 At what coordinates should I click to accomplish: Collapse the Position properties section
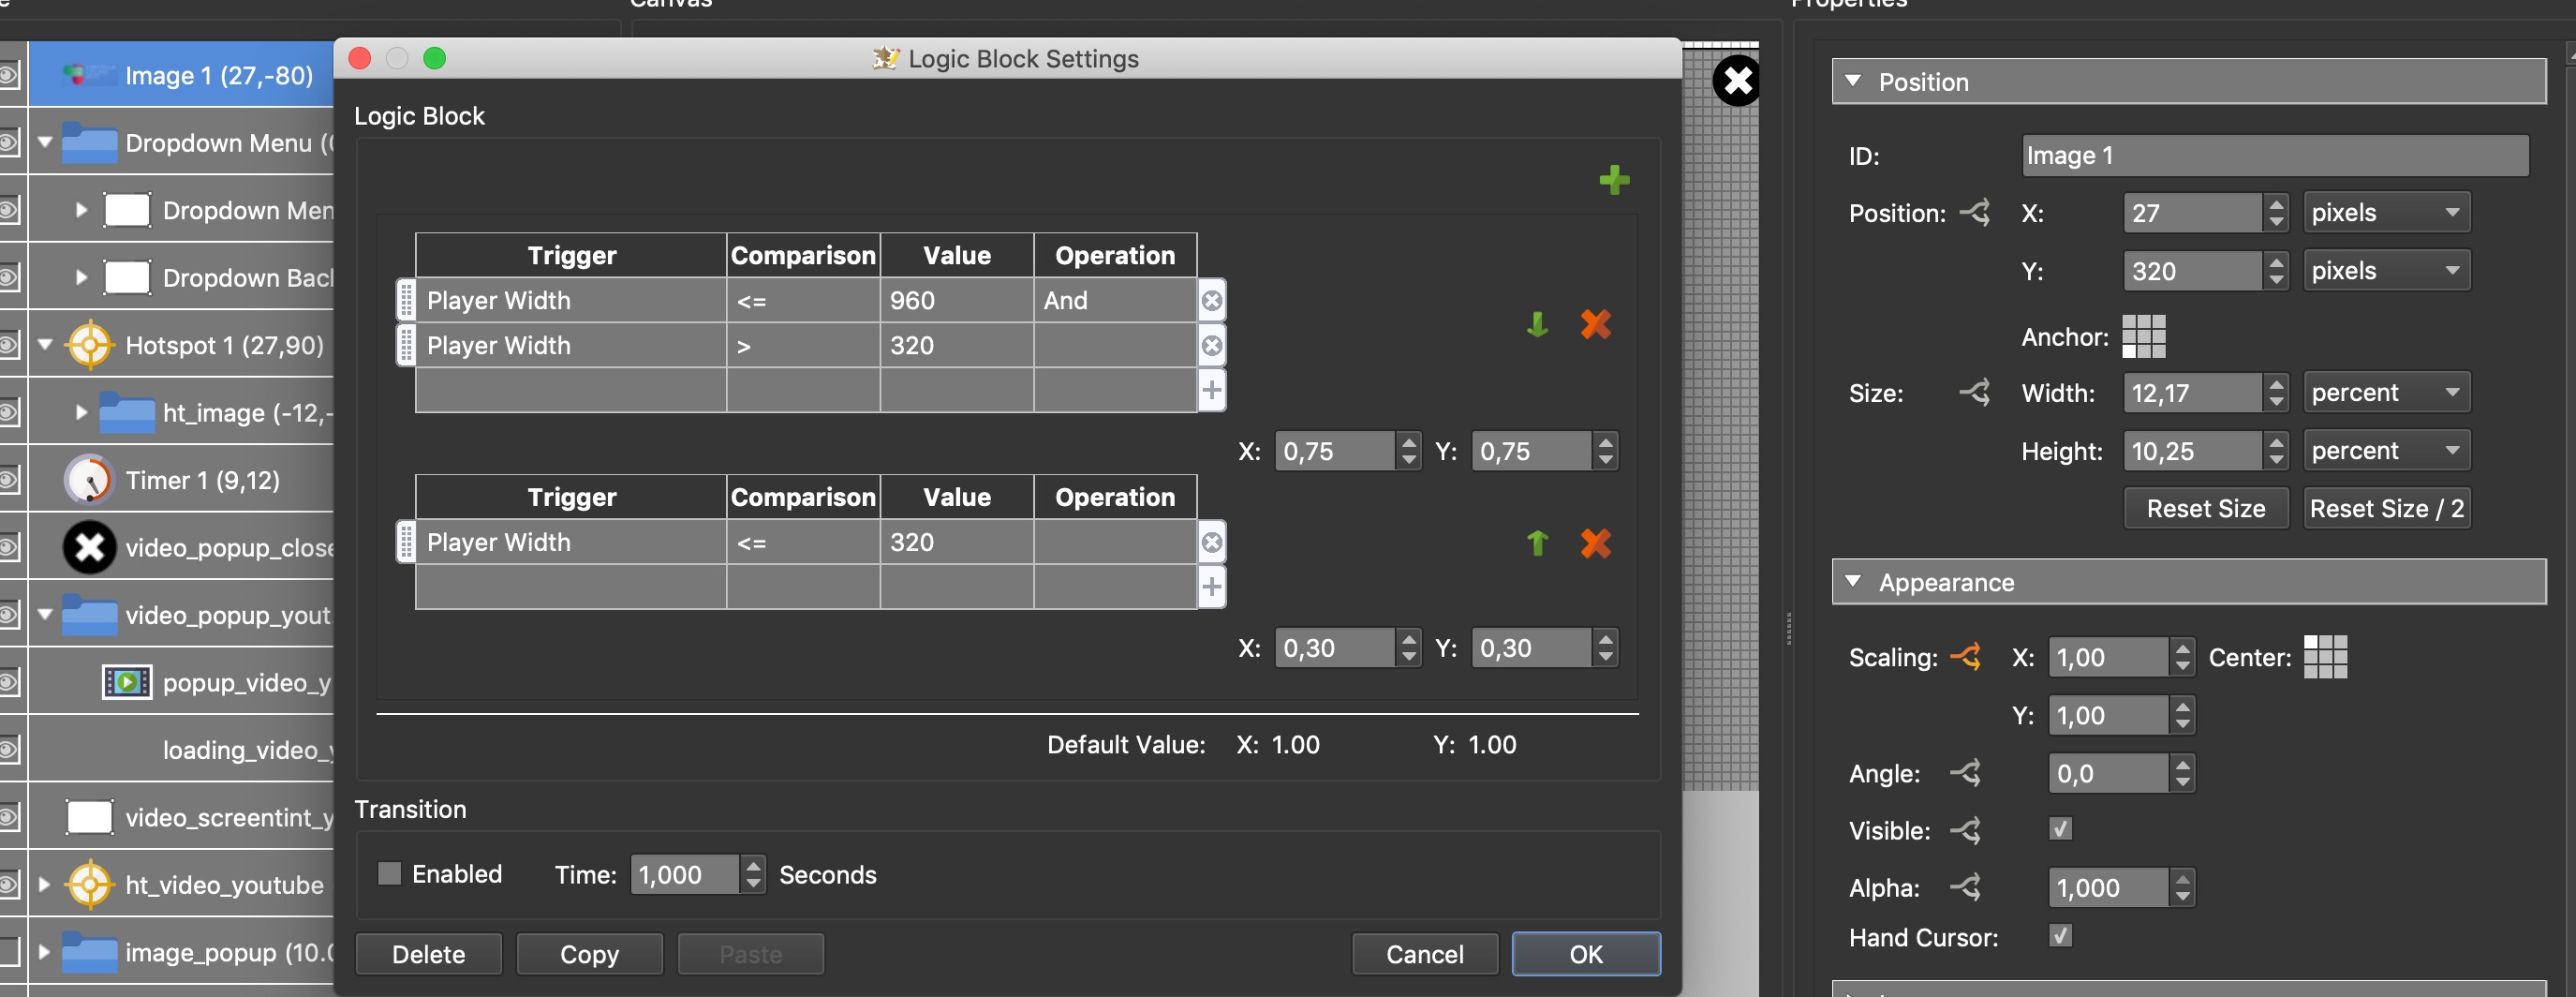click(1853, 80)
